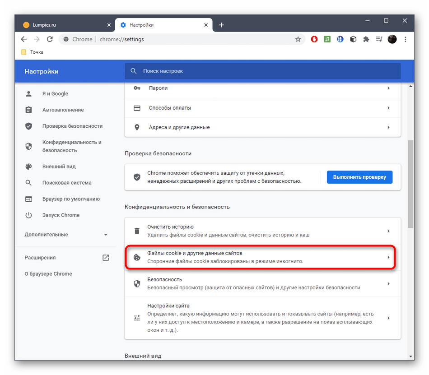This screenshot has width=429, height=375.
Task: Click the Настройки page header title
Action: 41,71
